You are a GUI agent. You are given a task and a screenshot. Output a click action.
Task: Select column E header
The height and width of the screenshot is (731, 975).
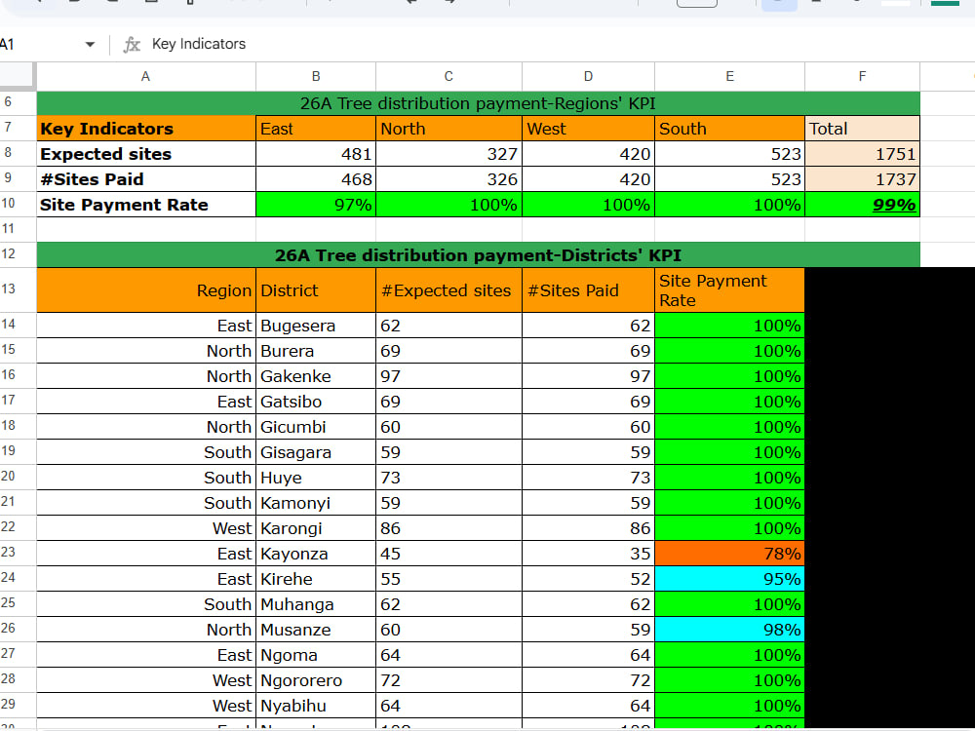(729, 76)
